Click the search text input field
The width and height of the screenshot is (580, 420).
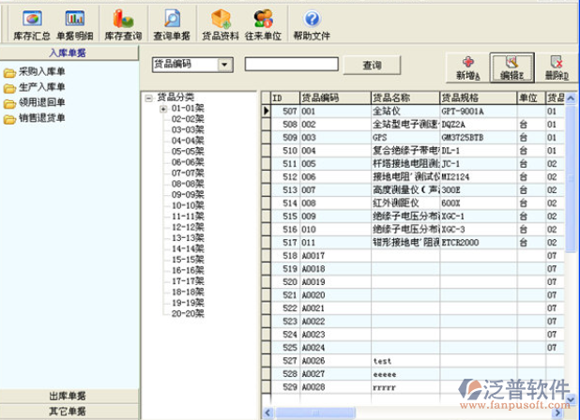(x=292, y=65)
